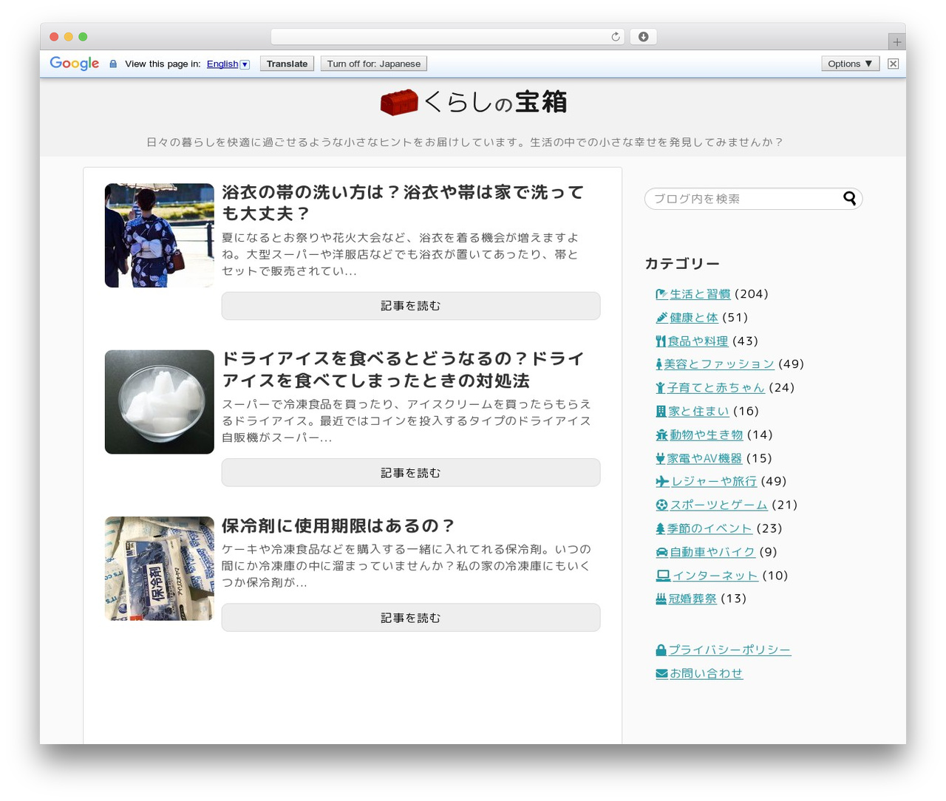Click 記事を読む under the yukata article
This screenshot has width=946, height=801.
pyautogui.click(x=411, y=306)
